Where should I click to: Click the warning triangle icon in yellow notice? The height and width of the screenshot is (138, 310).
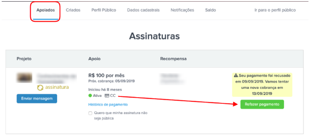pyautogui.click(x=236, y=76)
